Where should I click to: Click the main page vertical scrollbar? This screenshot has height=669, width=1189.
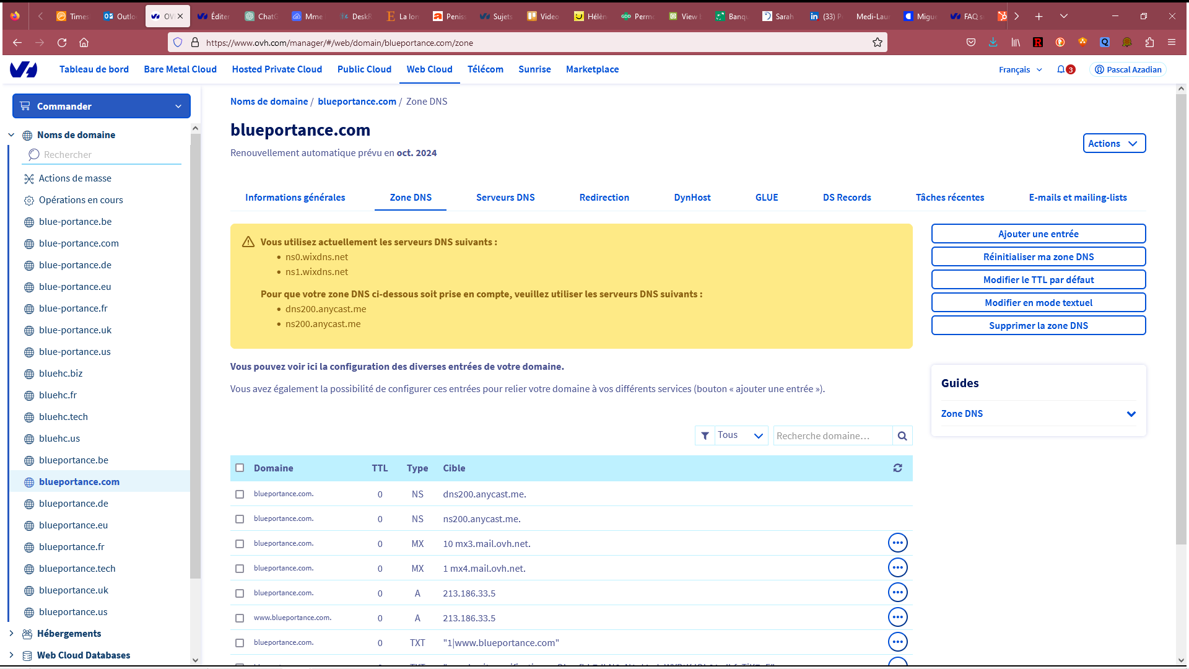1181,319
